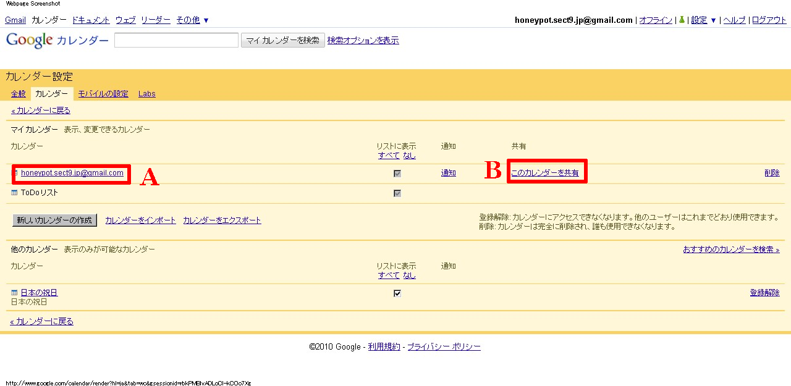Click カレンダーをインポート link
The width and height of the screenshot is (791, 386).
[141, 220]
